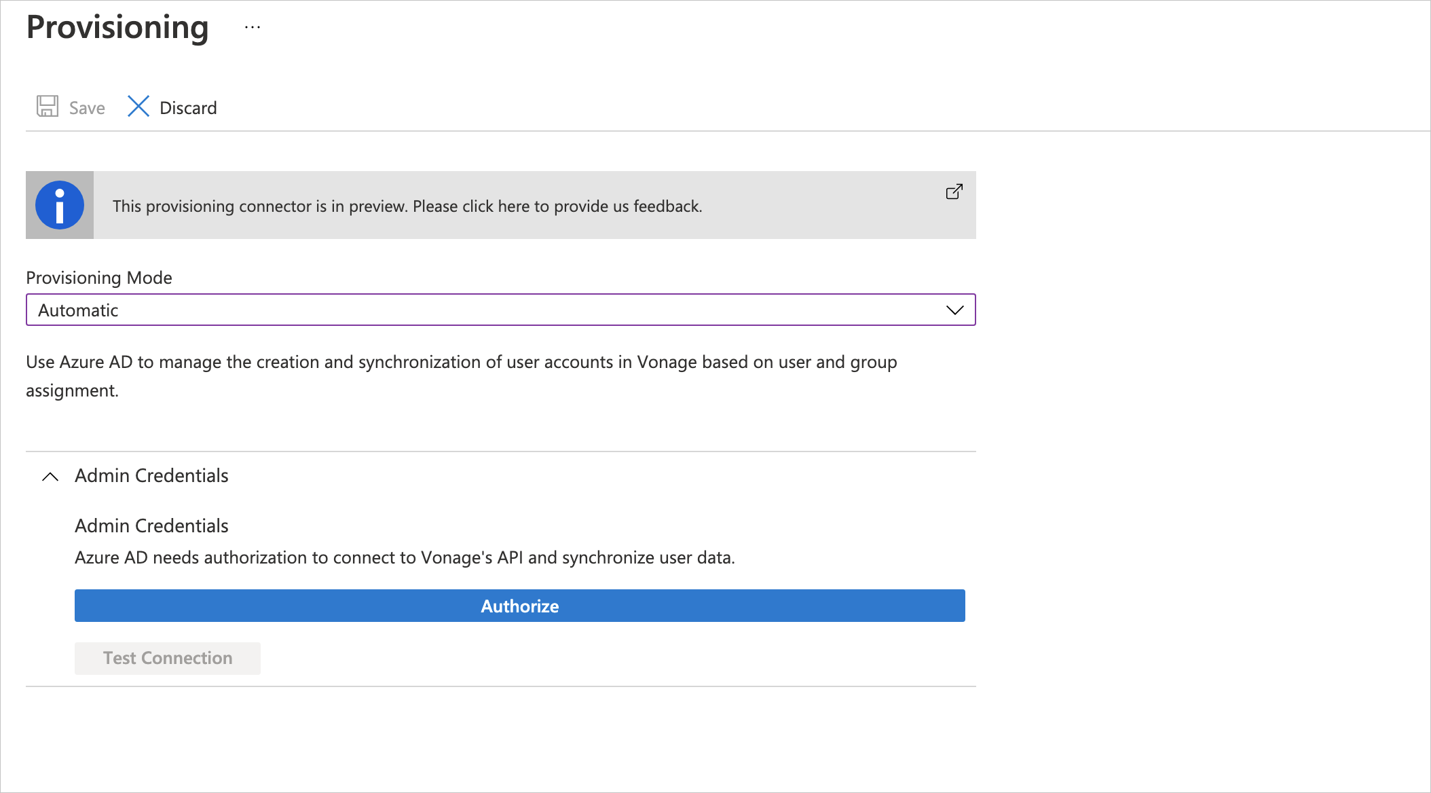
Task: Click the Azure AD authorization description text
Action: pyautogui.click(x=405, y=557)
